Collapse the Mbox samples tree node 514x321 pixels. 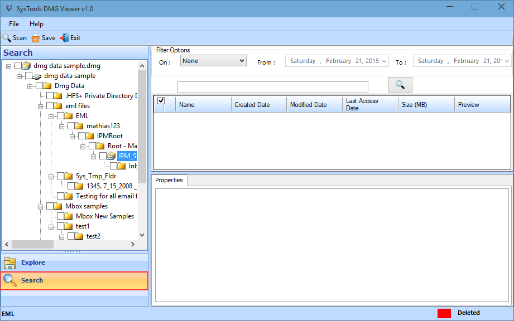point(40,207)
